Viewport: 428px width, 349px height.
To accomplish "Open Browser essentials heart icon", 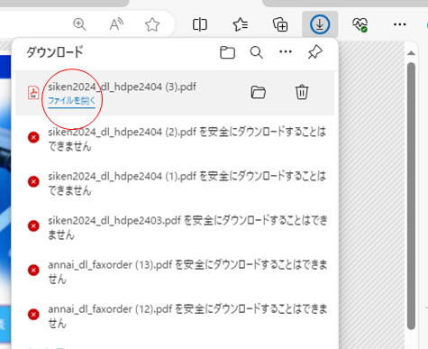I will point(360,24).
